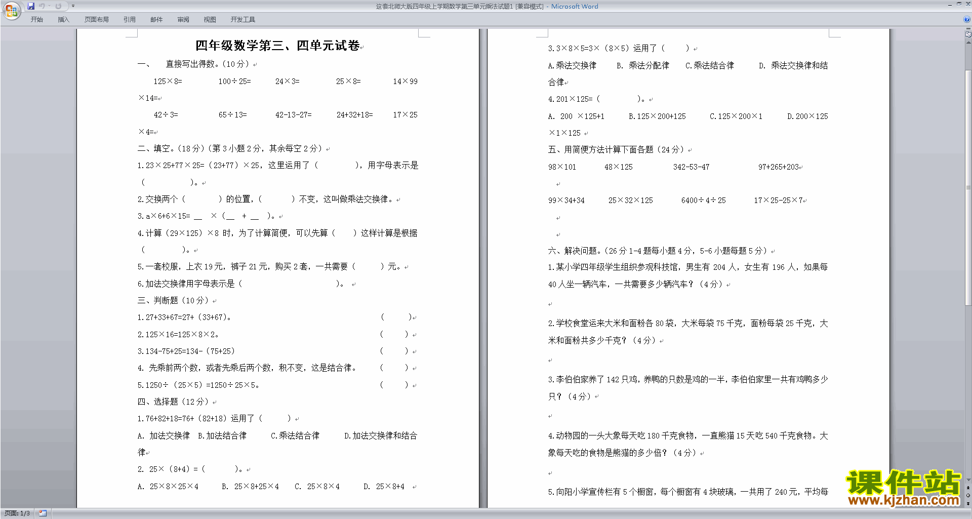Image resolution: width=972 pixels, height=519 pixels.
Task: Click the calculation 6400÷4÷25
Action: [x=704, y=200]
